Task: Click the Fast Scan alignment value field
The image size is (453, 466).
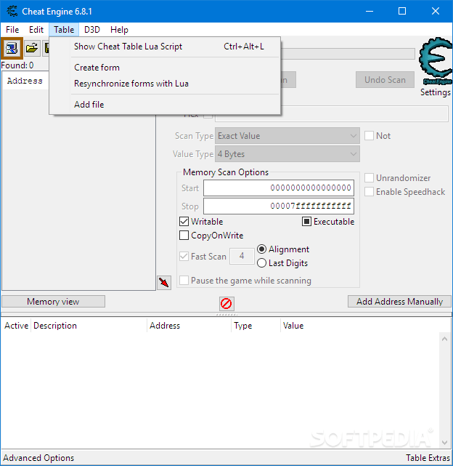Action: 242,256
